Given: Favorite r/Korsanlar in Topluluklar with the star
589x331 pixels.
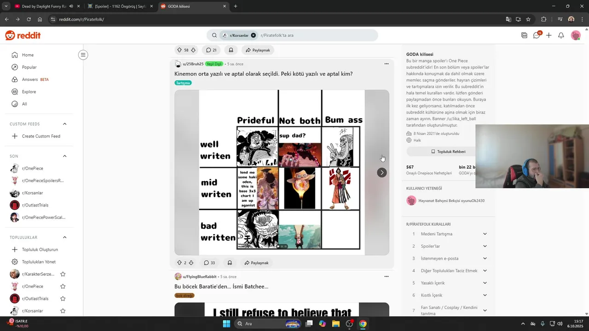Looking at the screenshot, I should [63, 311].
